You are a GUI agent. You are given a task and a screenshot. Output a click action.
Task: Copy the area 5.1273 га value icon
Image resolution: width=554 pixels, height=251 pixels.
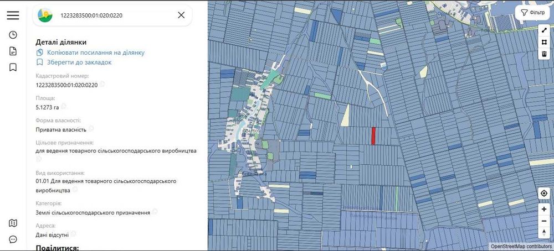pyautogui.click(x=64, y=106)
